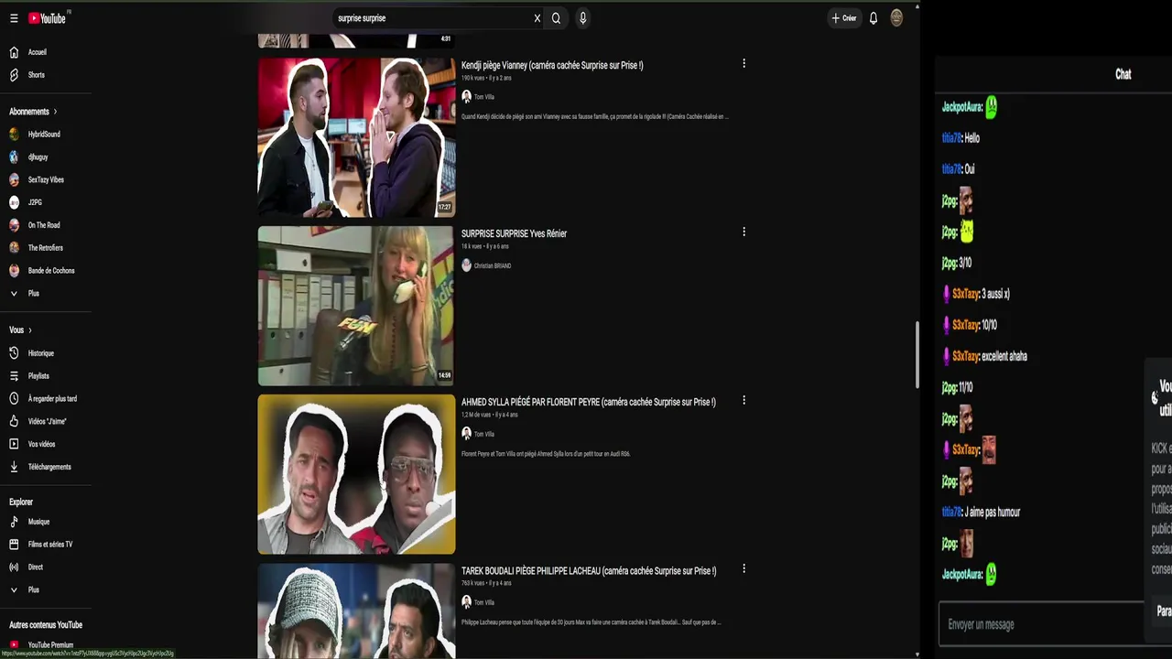Click the Chat panel header
Viewport: 1172px width, 659px height.
click(1123, 75)
